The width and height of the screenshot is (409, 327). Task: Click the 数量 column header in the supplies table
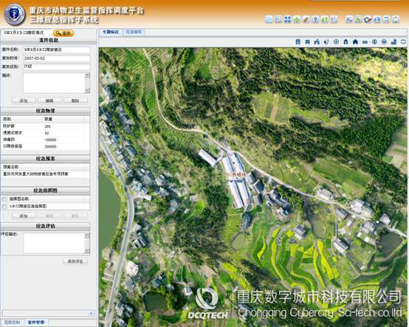click(64, 119)
